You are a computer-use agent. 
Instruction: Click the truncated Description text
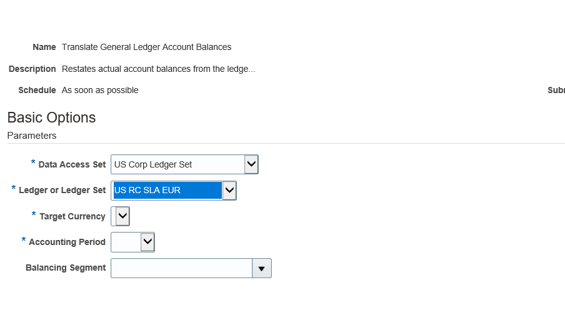tap(158, 69)
